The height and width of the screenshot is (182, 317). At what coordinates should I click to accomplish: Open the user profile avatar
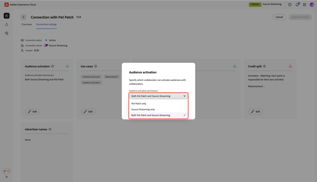[x=312, y=5]
